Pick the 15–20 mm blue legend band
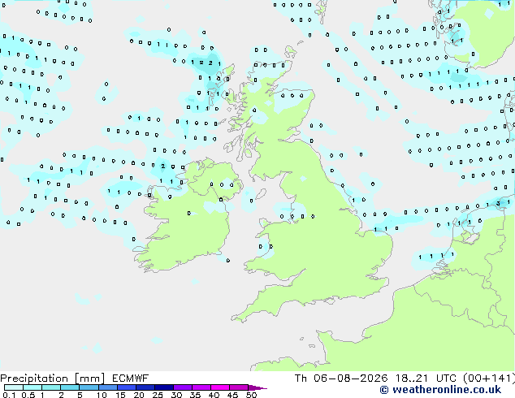This screenshot has height=398, width=515. coord(126,387)
